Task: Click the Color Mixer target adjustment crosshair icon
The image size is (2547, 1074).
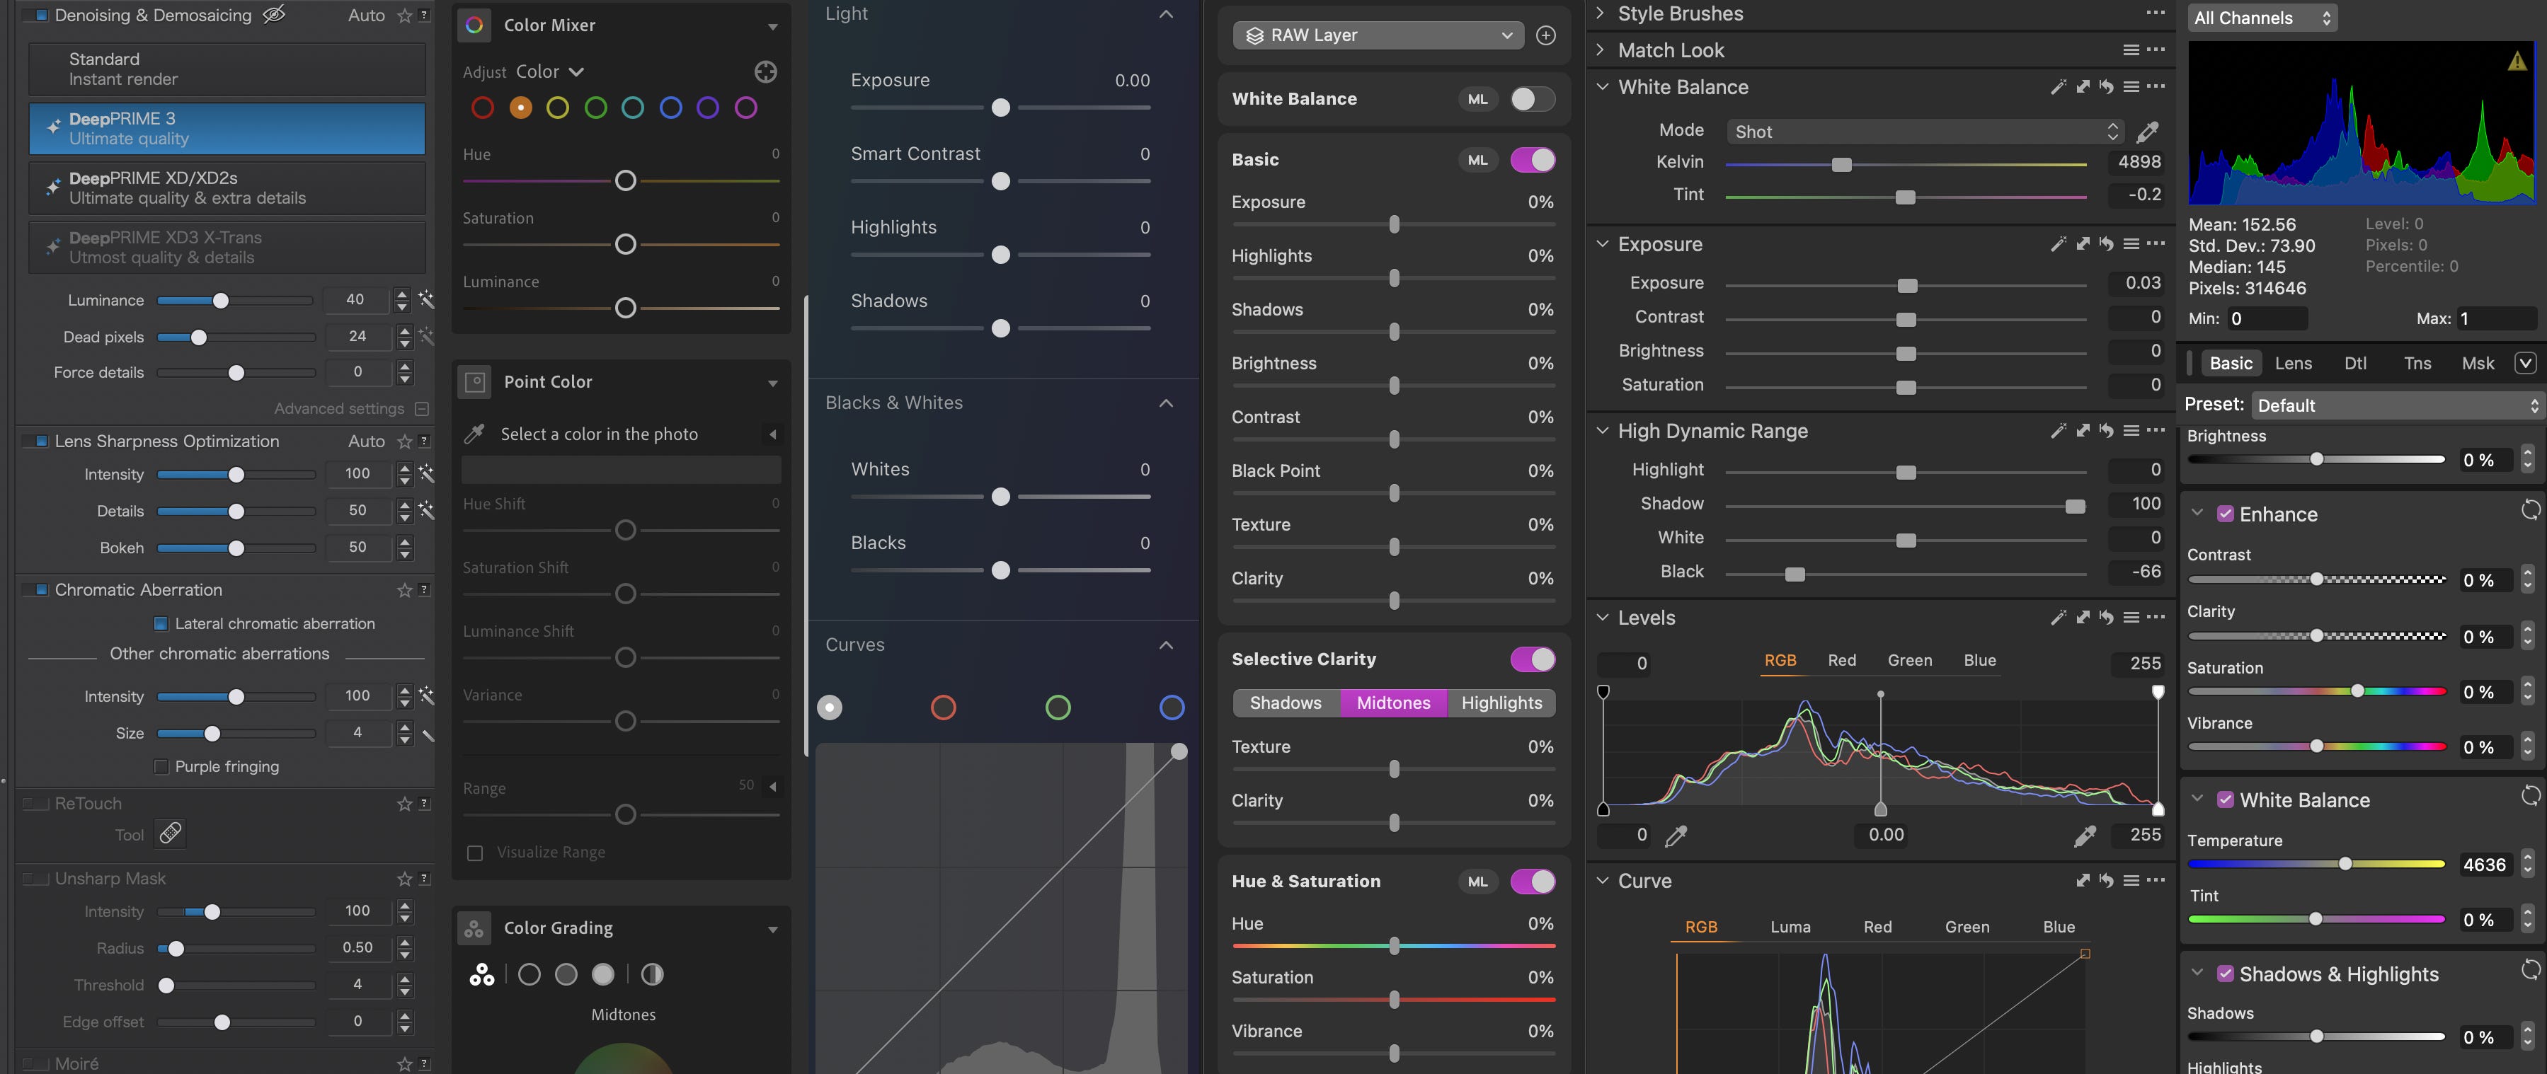Action: coord(765,71)
